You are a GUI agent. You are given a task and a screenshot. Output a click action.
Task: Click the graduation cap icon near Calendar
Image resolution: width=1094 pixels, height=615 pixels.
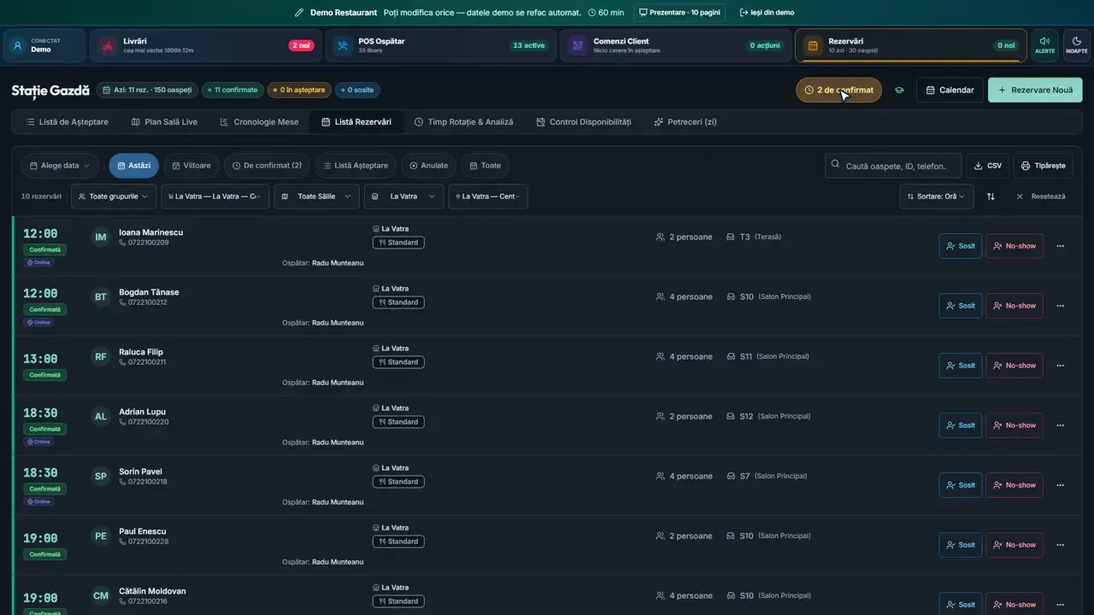[x=899, y=90]
